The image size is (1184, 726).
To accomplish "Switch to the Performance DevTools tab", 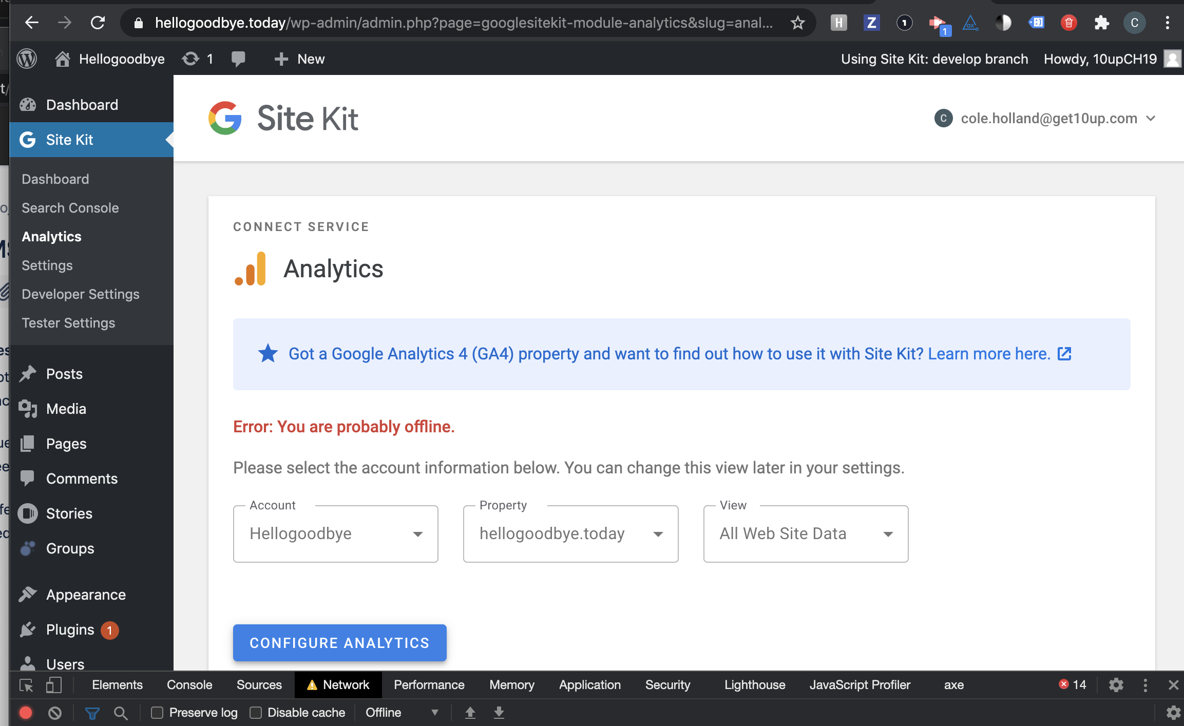I will 429,685.
